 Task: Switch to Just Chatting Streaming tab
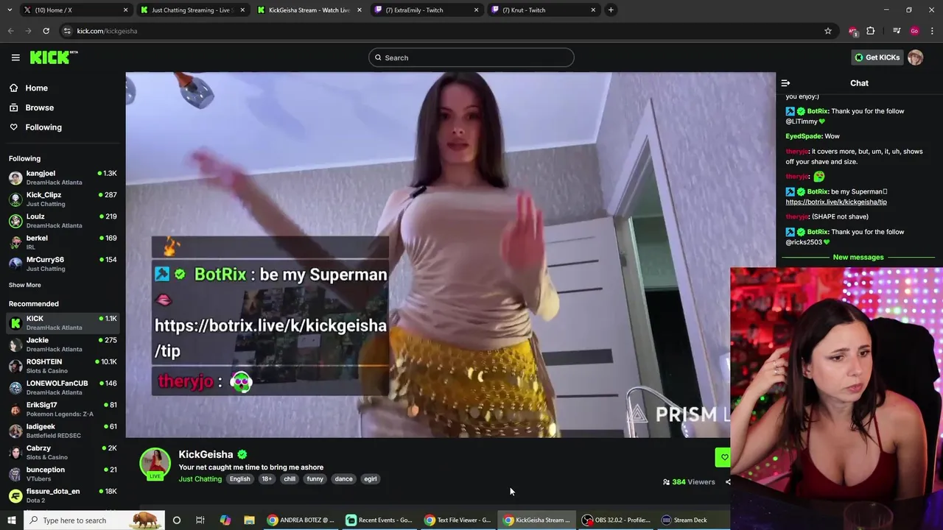192,10
